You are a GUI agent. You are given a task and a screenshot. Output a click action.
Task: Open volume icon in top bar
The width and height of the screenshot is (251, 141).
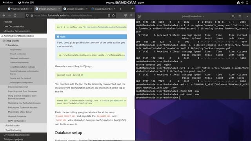coord(242,2)
